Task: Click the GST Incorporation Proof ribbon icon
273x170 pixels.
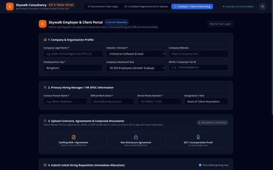Action: tap(198, 137)
